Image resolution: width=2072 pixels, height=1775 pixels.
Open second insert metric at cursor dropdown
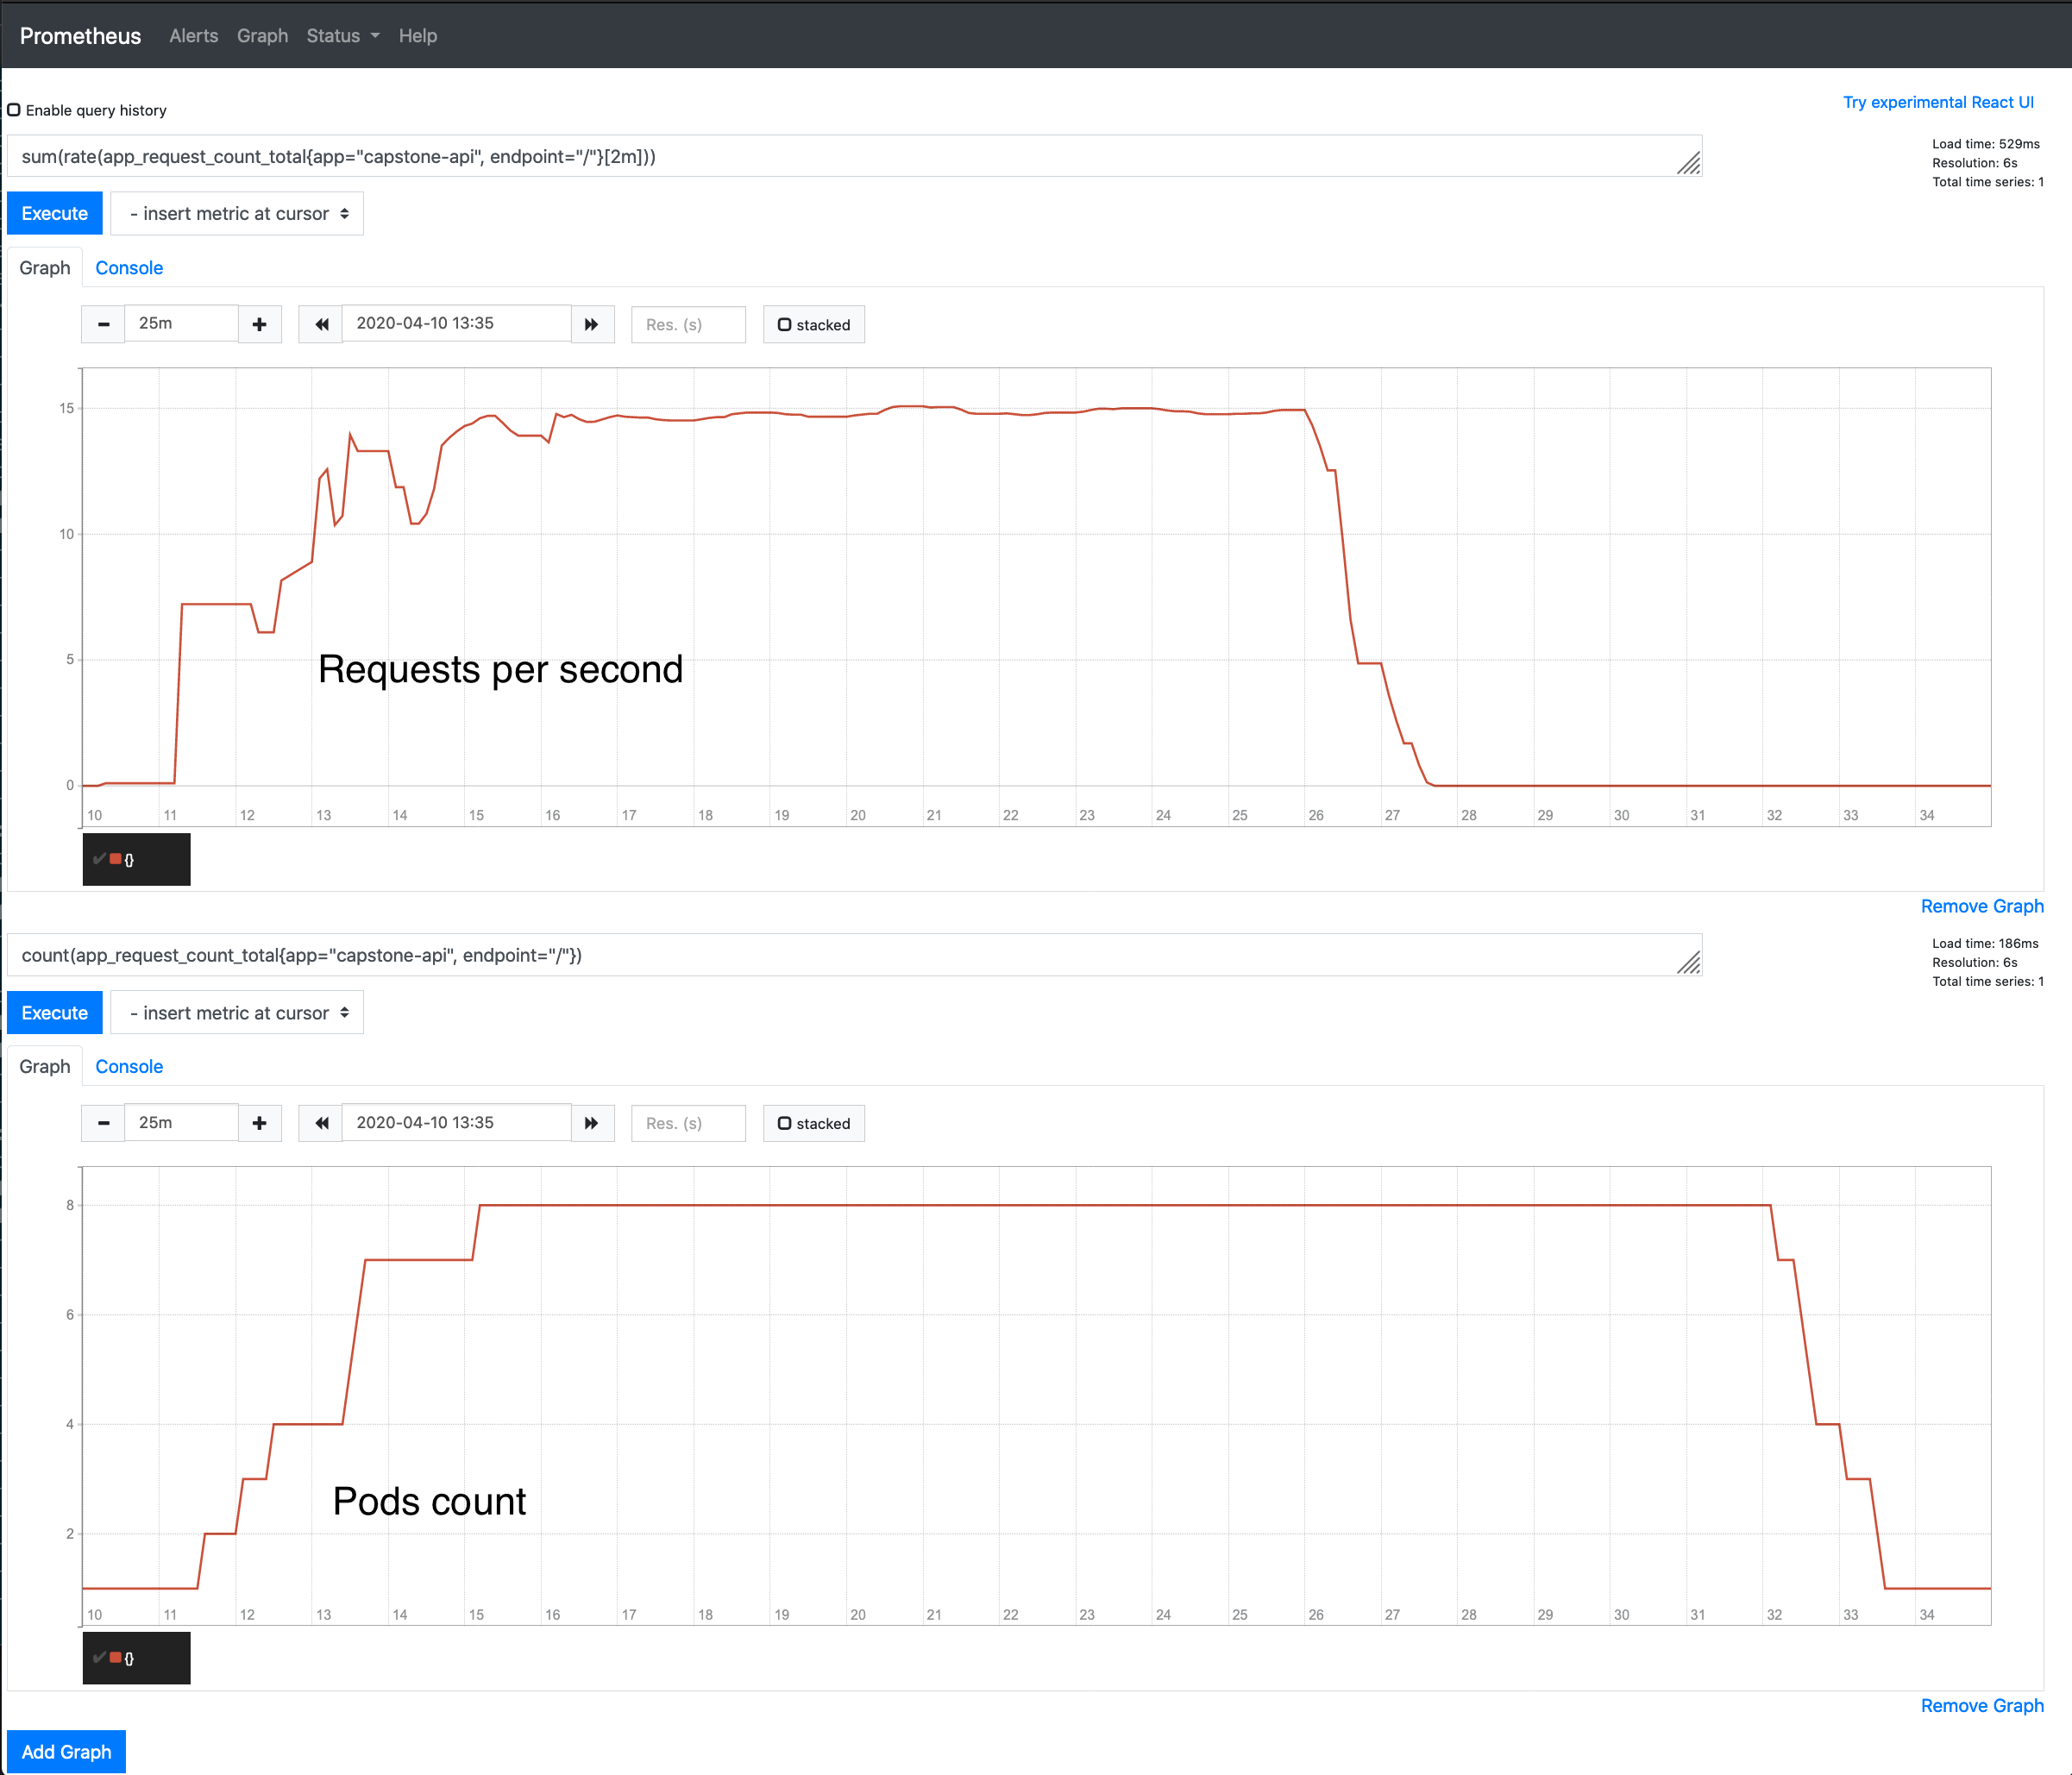[237, 1013]
